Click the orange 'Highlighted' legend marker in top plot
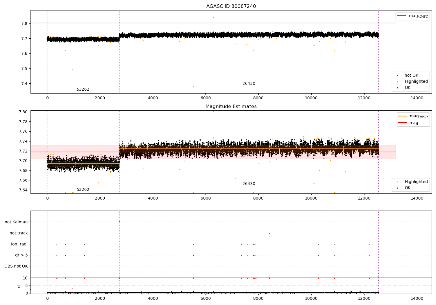This screenshot has height=305, width=436. 397,82
